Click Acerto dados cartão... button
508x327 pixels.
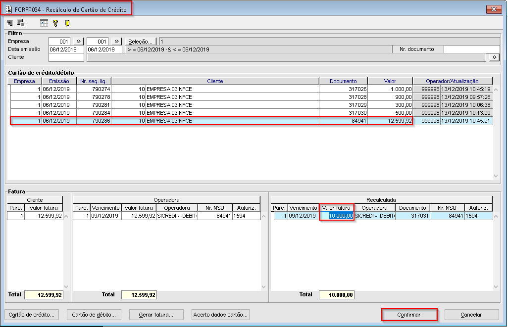(220, 315)
